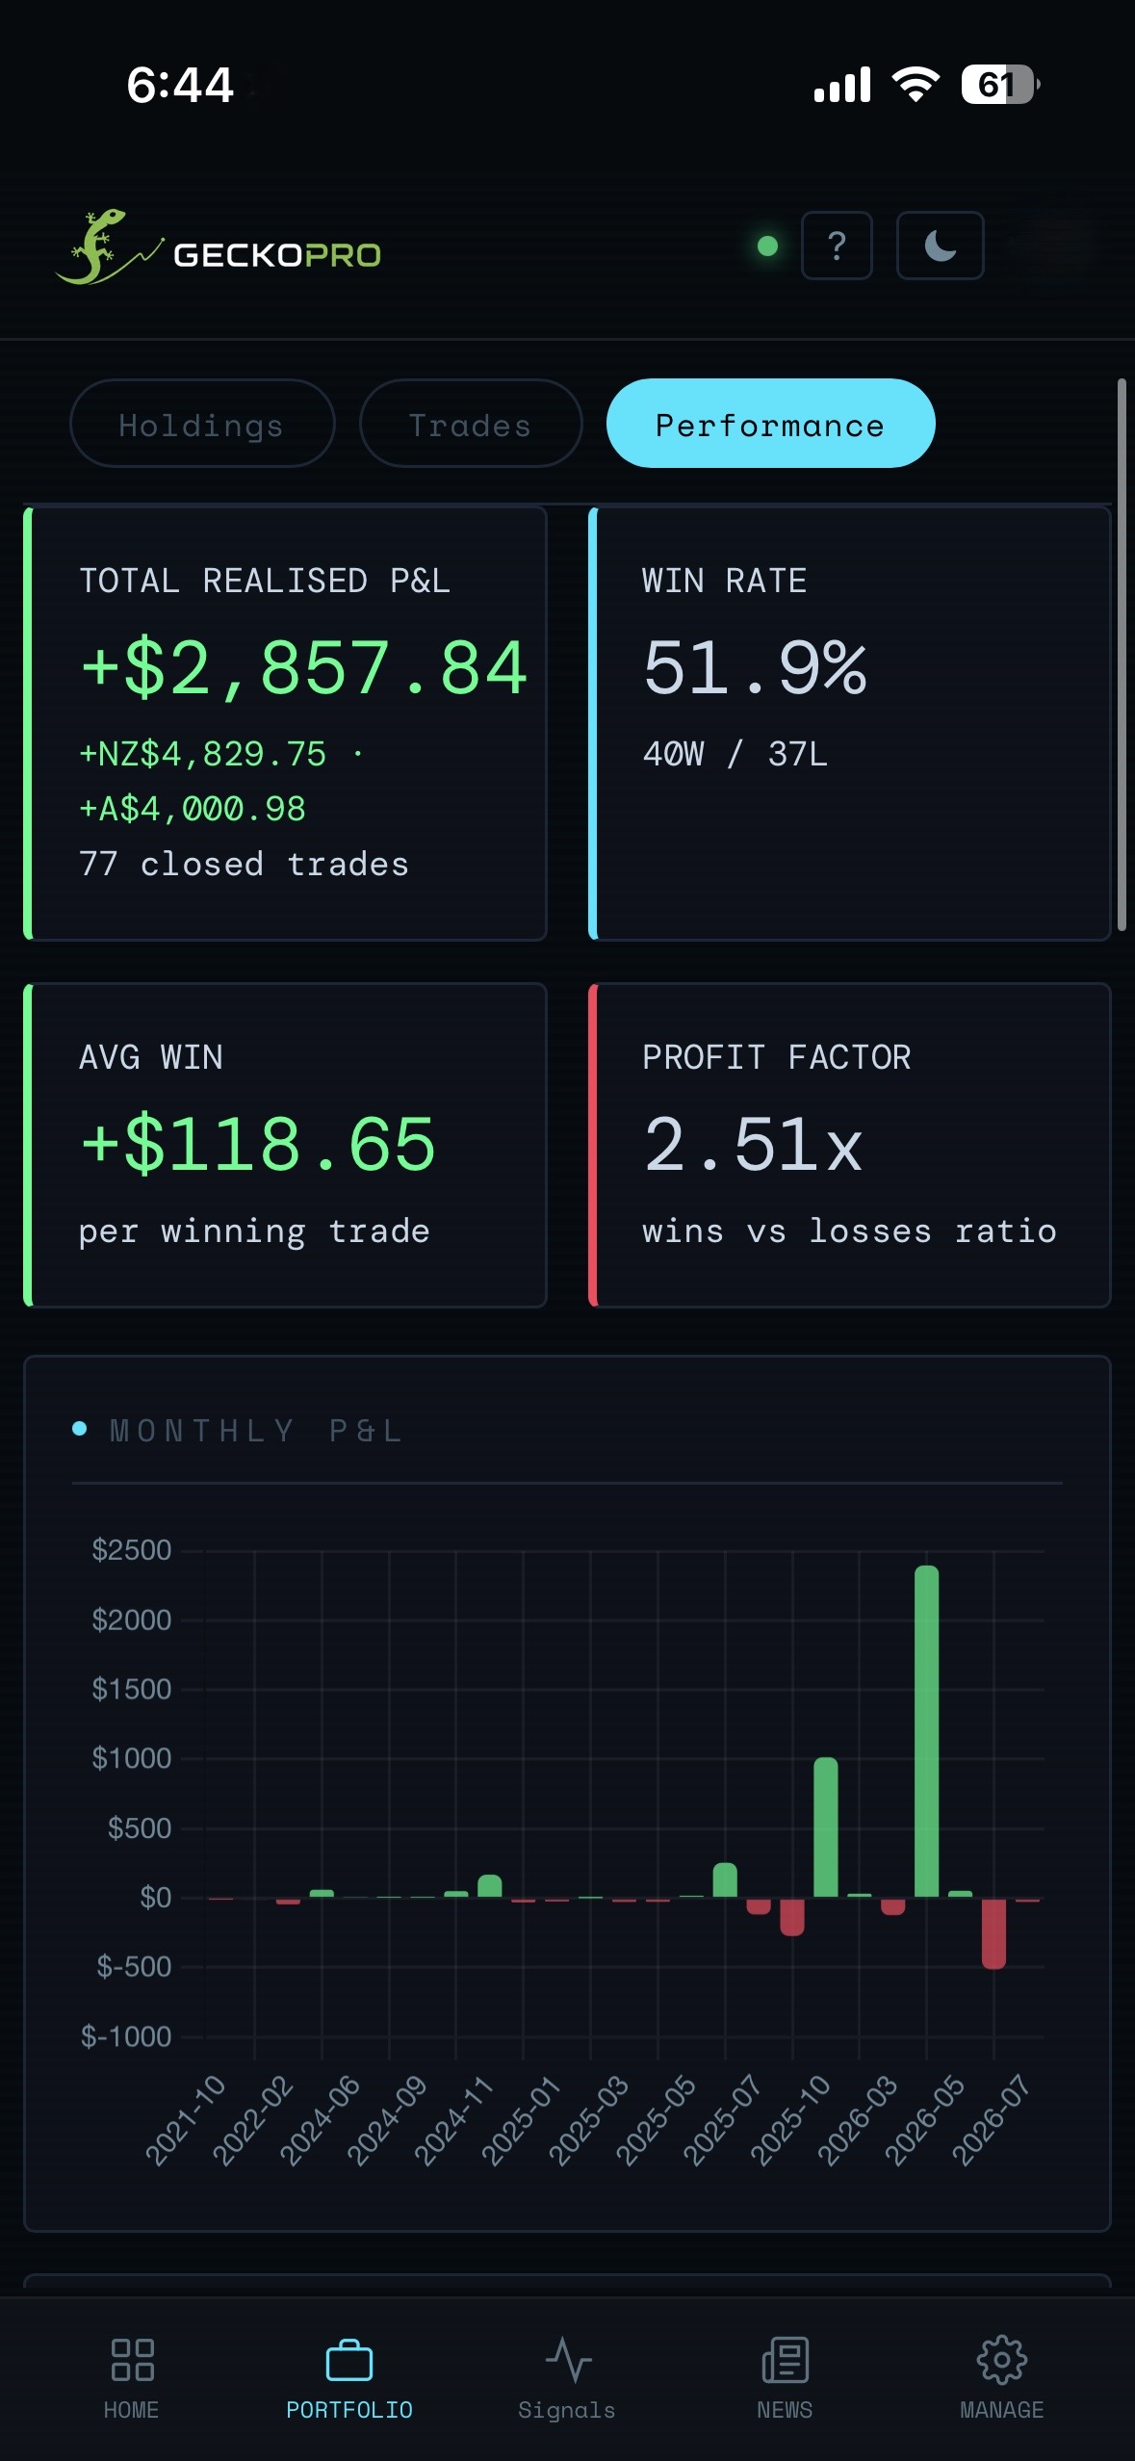Open the News newspaper icon
Screen dimensions: 1135x2461
point(785,2360)
